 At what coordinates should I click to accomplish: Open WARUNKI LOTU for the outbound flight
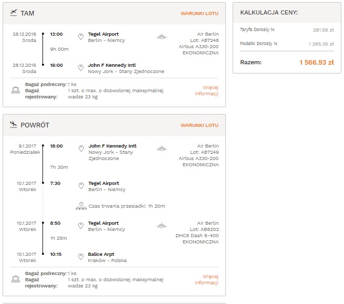click(199, 13)
